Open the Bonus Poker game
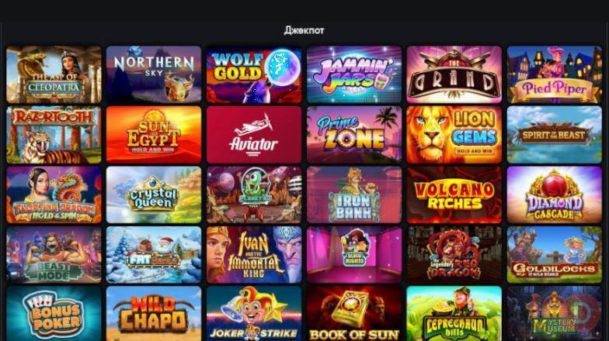The height and width of the screenshot is (341, 609). coord(54,314)
